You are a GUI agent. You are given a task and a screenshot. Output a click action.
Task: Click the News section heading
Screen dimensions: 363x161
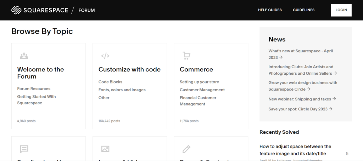tap(277, 40)
